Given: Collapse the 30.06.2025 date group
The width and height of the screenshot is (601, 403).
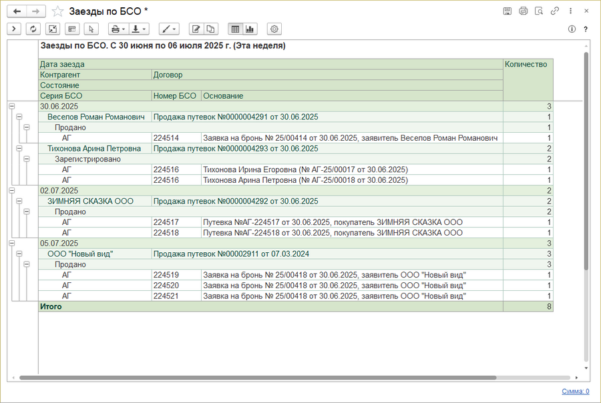Looking at the screenshot, I should tap(11, 106).
